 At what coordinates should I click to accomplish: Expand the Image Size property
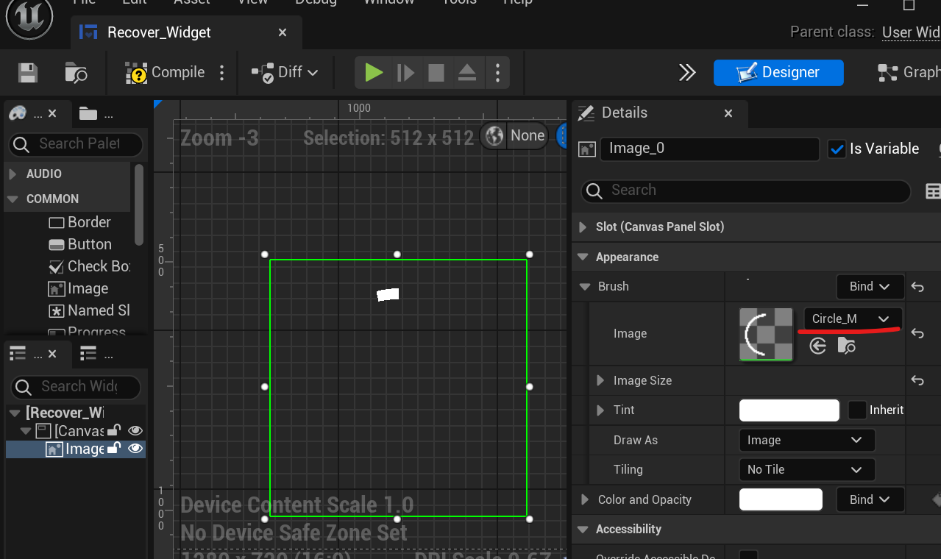click(602, 381)
